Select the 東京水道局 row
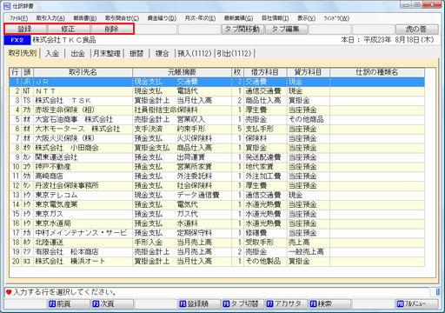 (x=217, y=223)
